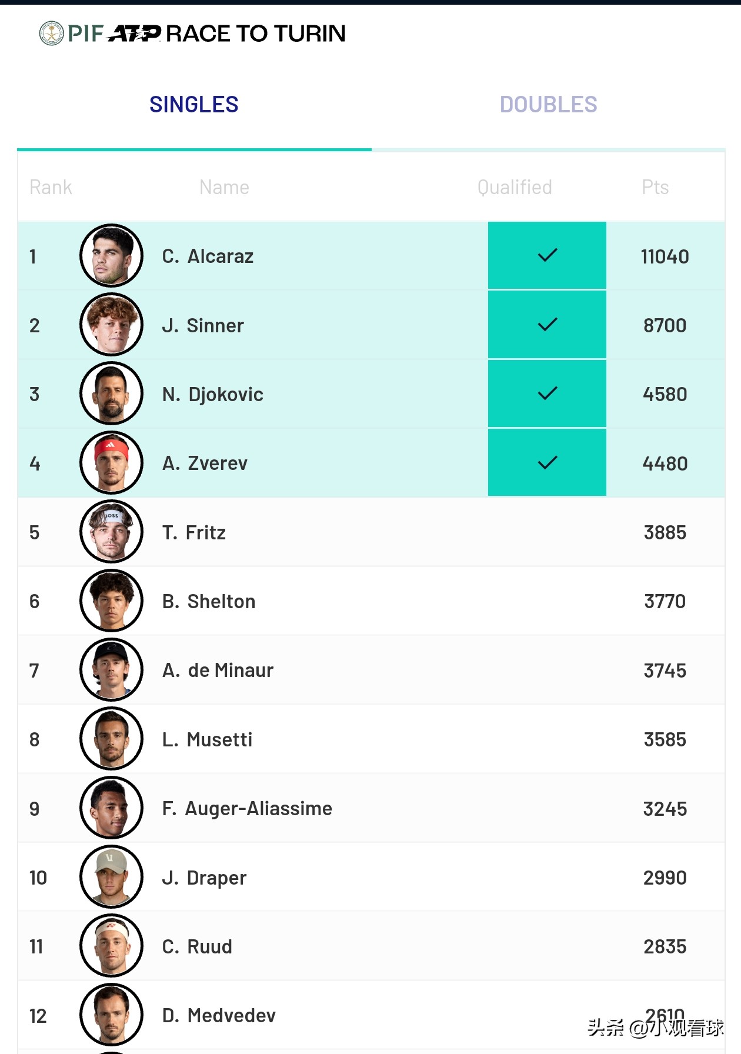Screen dimensions: 741x1054
Task: Click the PIF ATP Race to Turin logo
Action: click(x=192, y=34)
